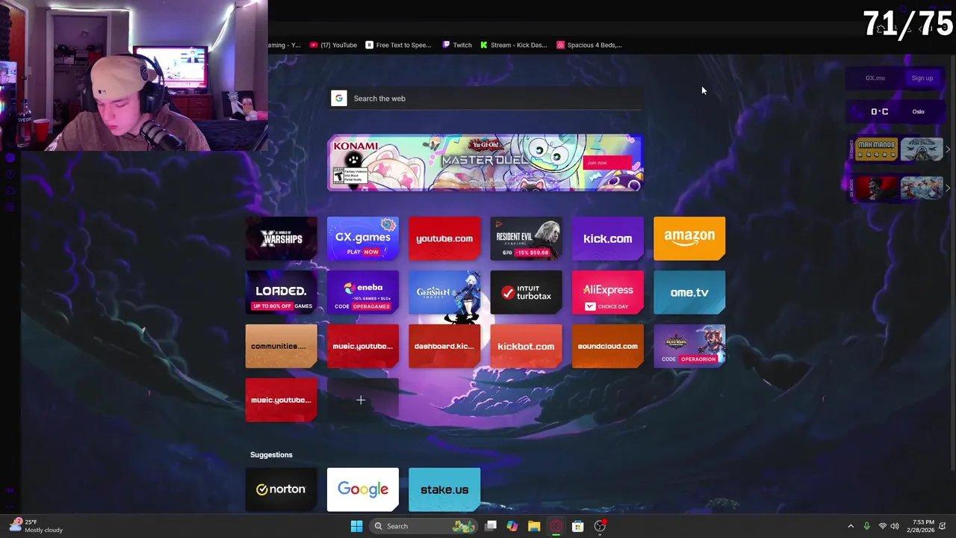Click the Google icon in the search bar
This screenshot has height=538, width=956.
(x=339, y=98)
